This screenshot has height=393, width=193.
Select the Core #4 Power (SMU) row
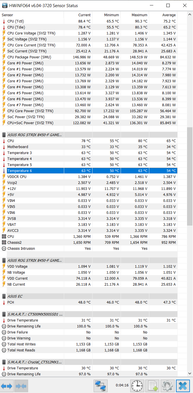click(x=89, y=87)
